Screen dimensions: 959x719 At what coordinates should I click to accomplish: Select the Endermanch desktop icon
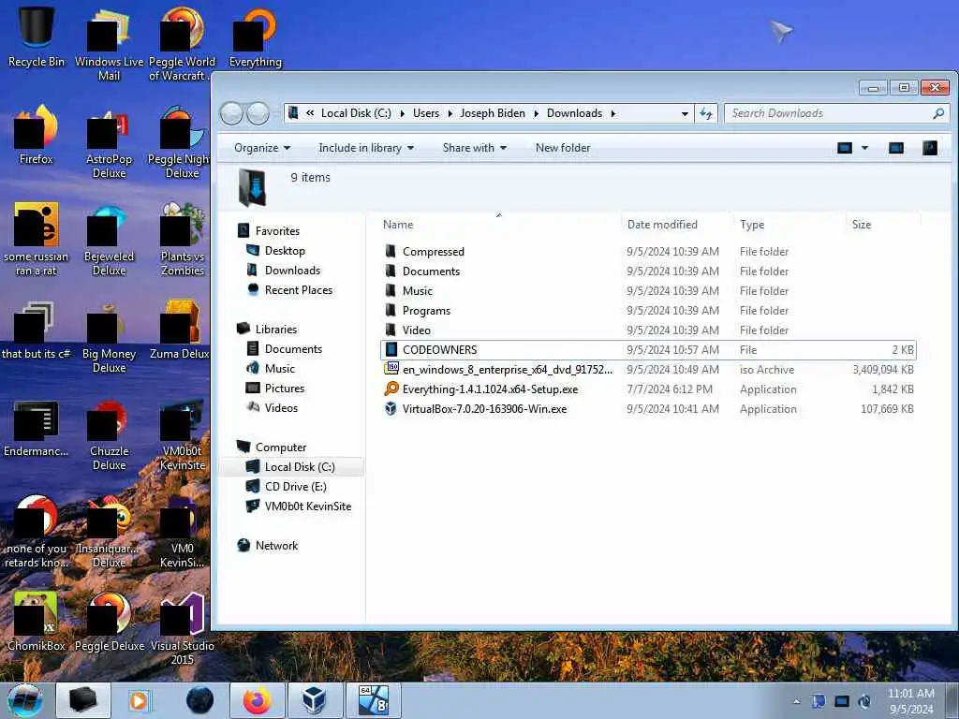coord(37,428)
